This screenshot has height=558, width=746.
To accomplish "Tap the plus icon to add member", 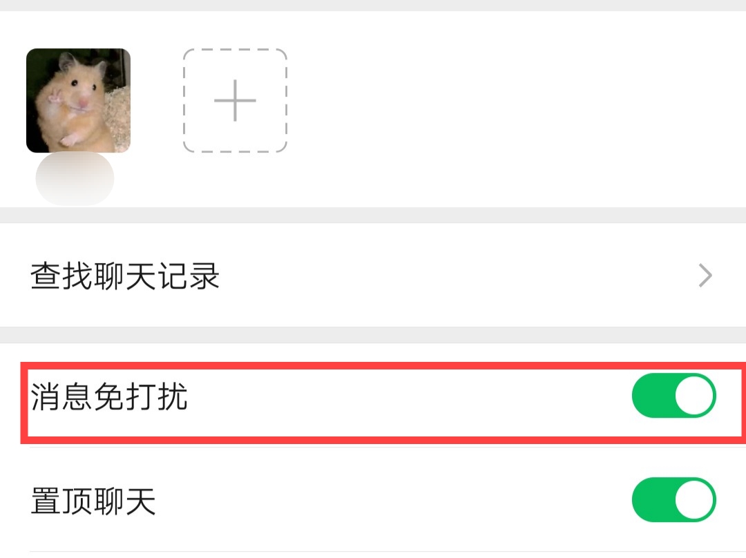I will point(235,100).
